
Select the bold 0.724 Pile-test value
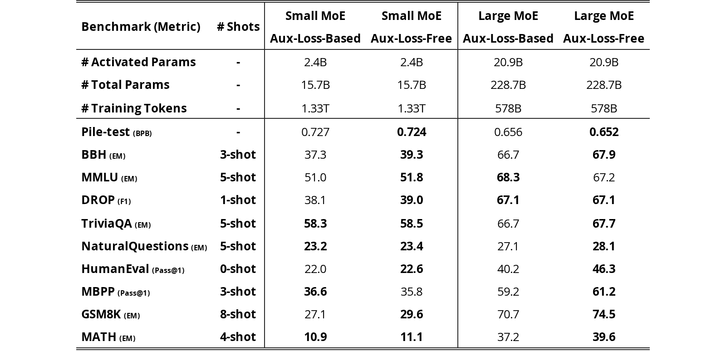[x=412, y=132]
